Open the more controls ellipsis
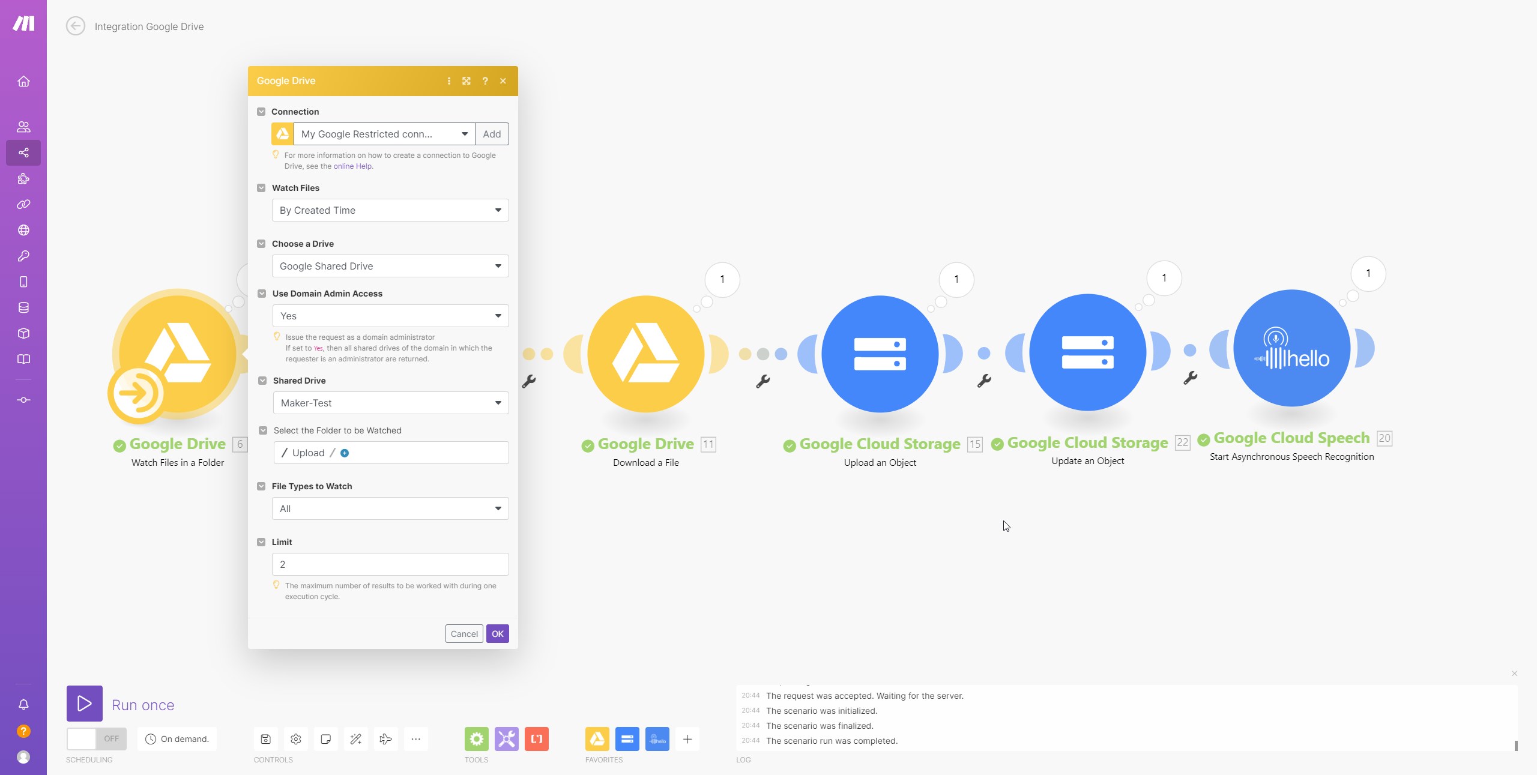Image resolution: width=1537 pixels, height=775 pixels. [x=416, y=739]
